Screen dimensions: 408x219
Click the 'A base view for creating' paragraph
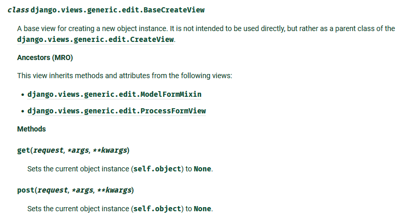click(206, 34)
